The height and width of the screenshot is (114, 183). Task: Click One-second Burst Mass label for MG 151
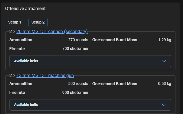tap(115, 40)
